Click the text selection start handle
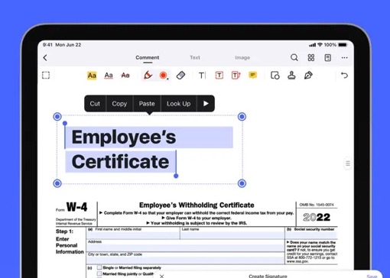Image resolution: width=390 pixels, height=278 pixels. coord(65,123)
